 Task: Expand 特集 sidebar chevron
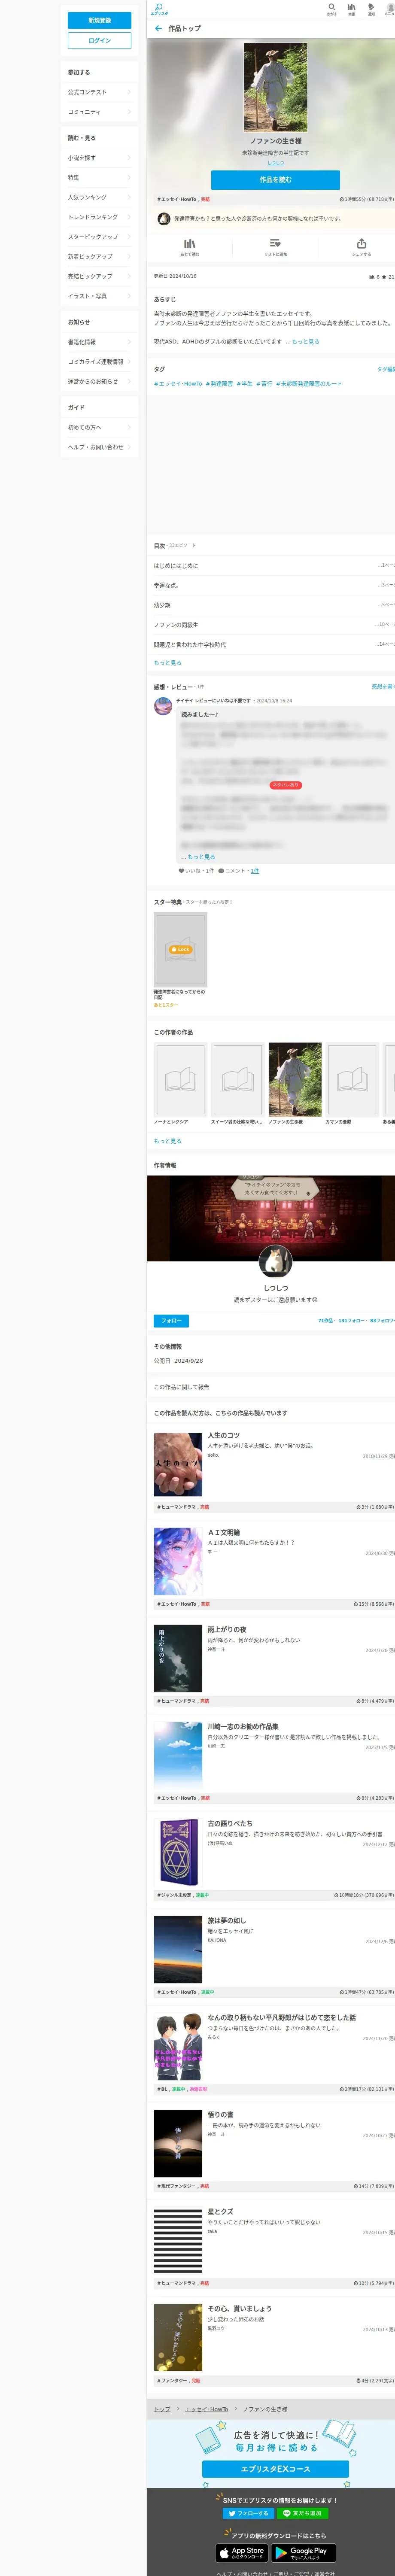[x=129, y=177]
